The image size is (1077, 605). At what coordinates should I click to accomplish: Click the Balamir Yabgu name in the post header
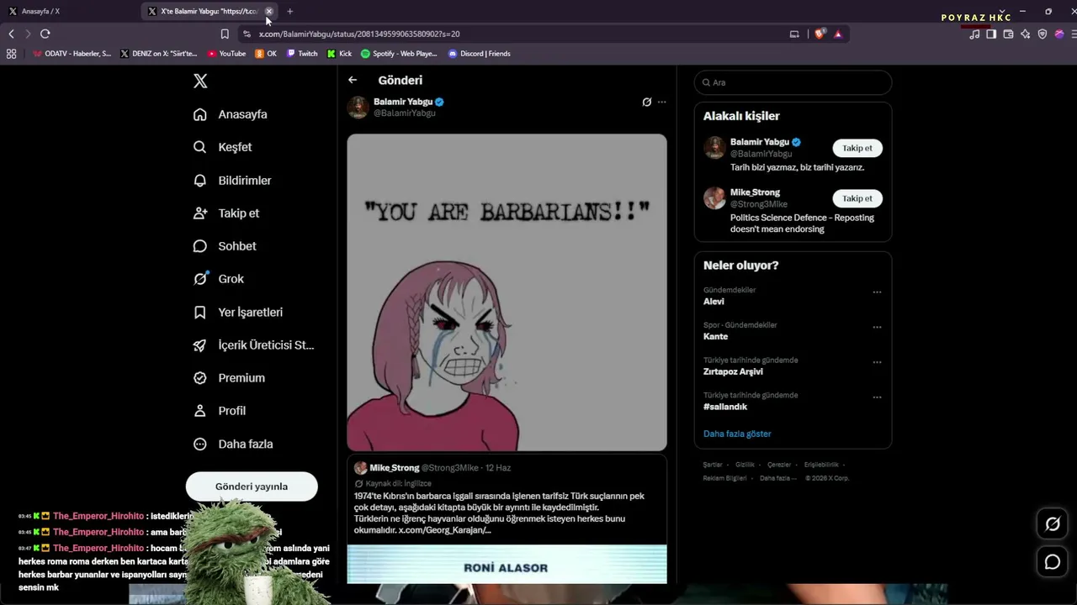coord(403,102)
